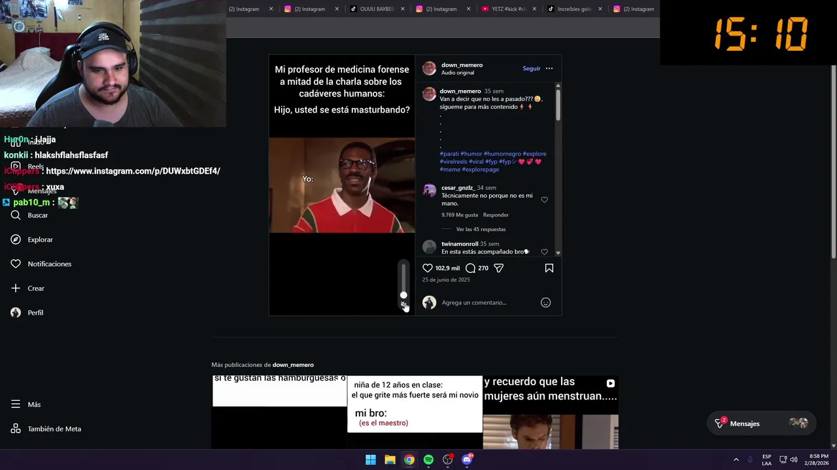The height and width of the screenshot is (470, 837).
Task: Open down_memero link in Más publicaciones
Action: (x=293, y=365)
